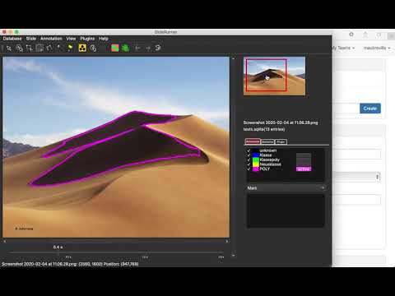Toggle the Klassepoly class checkbox
This screenshot has width=395, height=296.
tap(249, 160)
